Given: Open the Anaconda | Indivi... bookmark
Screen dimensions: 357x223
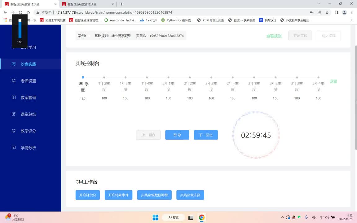Looking at the screenshot, I should pyautogui.click(x=120, y=20).
